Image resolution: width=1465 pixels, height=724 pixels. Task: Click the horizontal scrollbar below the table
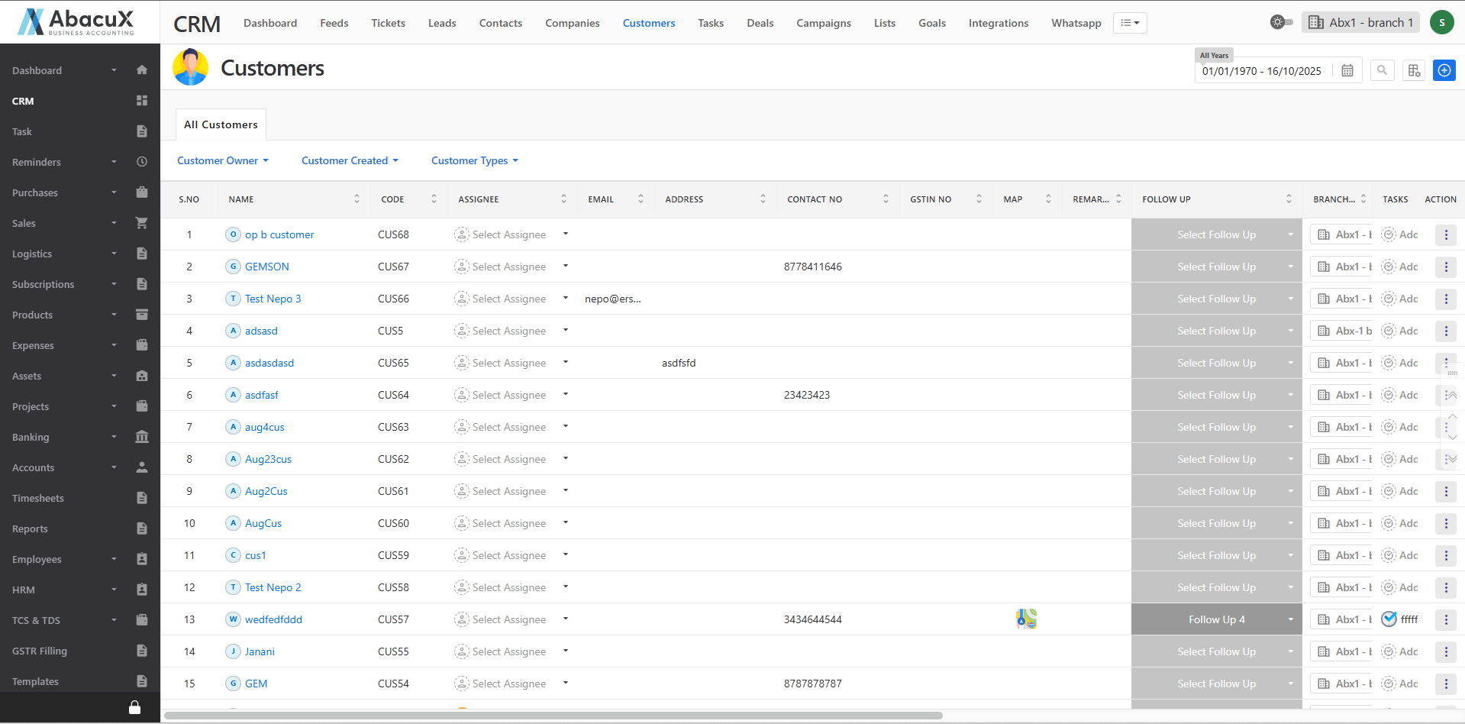point(553,716)
